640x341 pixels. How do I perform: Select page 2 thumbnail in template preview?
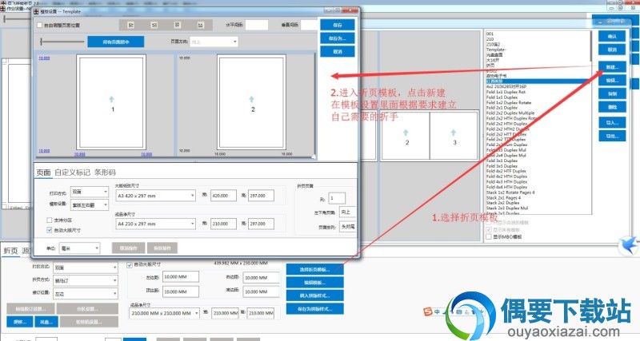(251, 102)
